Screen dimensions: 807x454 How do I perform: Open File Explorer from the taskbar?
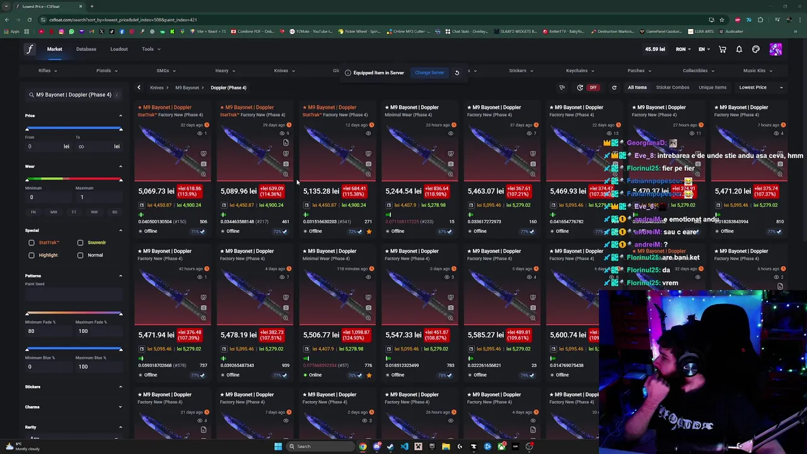(x=446, y=446)
